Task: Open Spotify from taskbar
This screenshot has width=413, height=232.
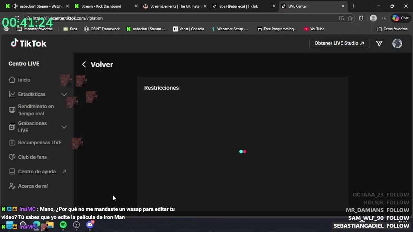Action: coord(63,225)
